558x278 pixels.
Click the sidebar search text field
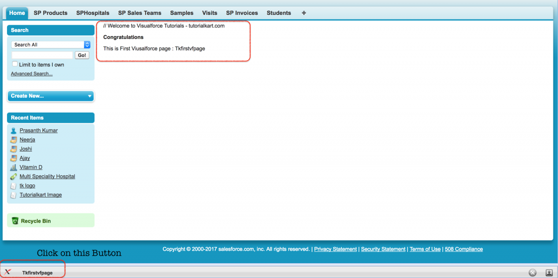[x=42, y=55]
